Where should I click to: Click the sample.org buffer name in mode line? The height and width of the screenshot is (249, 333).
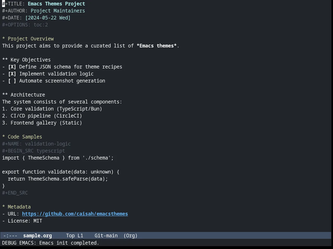coord(37,236)
